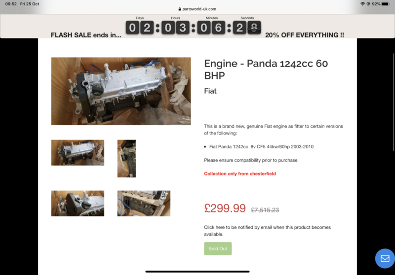Tap the battery icon in status bar

pyautogui.click(x=386, y=4)
